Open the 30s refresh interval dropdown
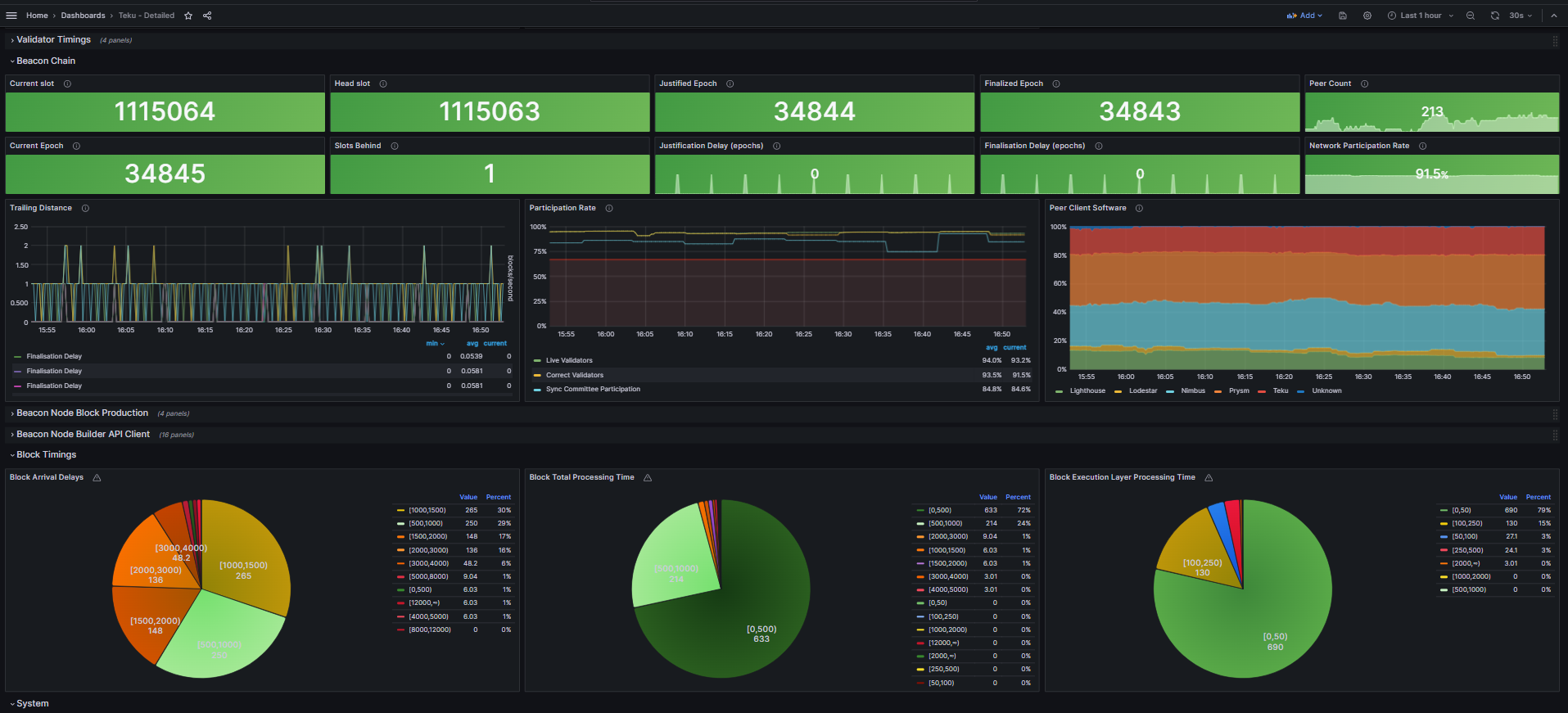1568x713 pixels. (1521, 16)
